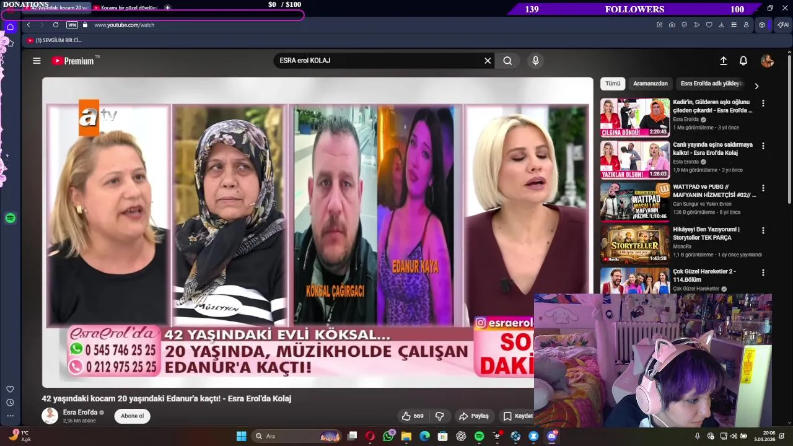Viewport: 793px width, 446px height.
Task: Select the 'Tümü' filter chip
Action: (x=613, y=84)
